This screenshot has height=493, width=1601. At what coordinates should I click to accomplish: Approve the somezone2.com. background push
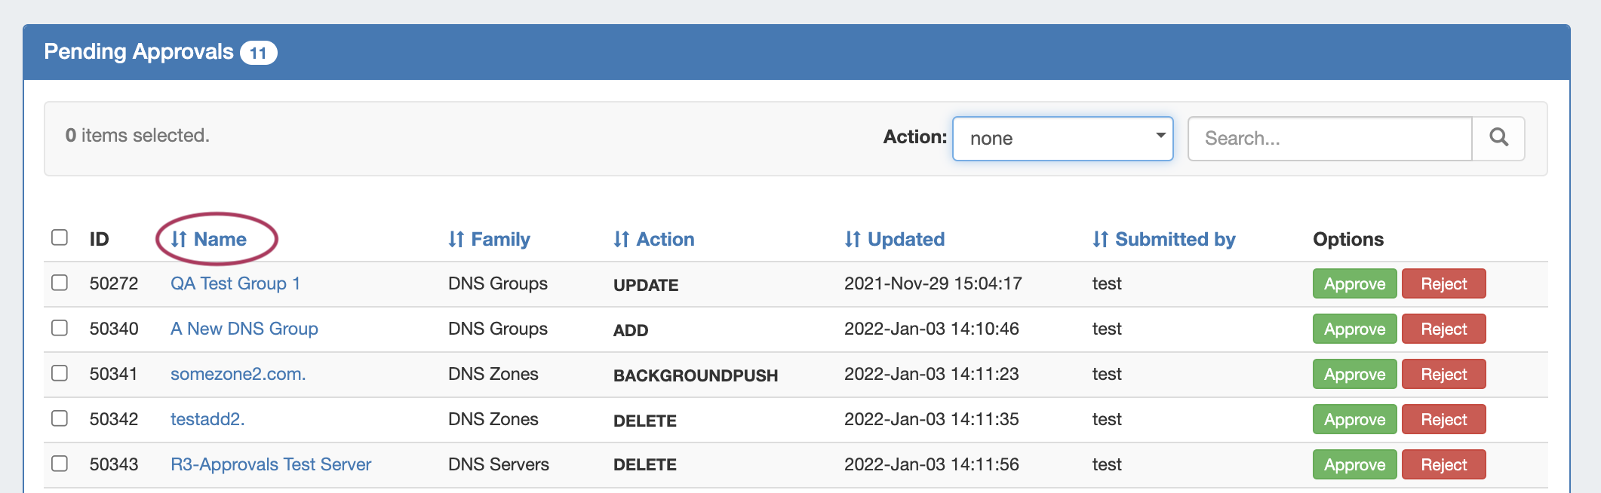click(x=1354, y=374)
